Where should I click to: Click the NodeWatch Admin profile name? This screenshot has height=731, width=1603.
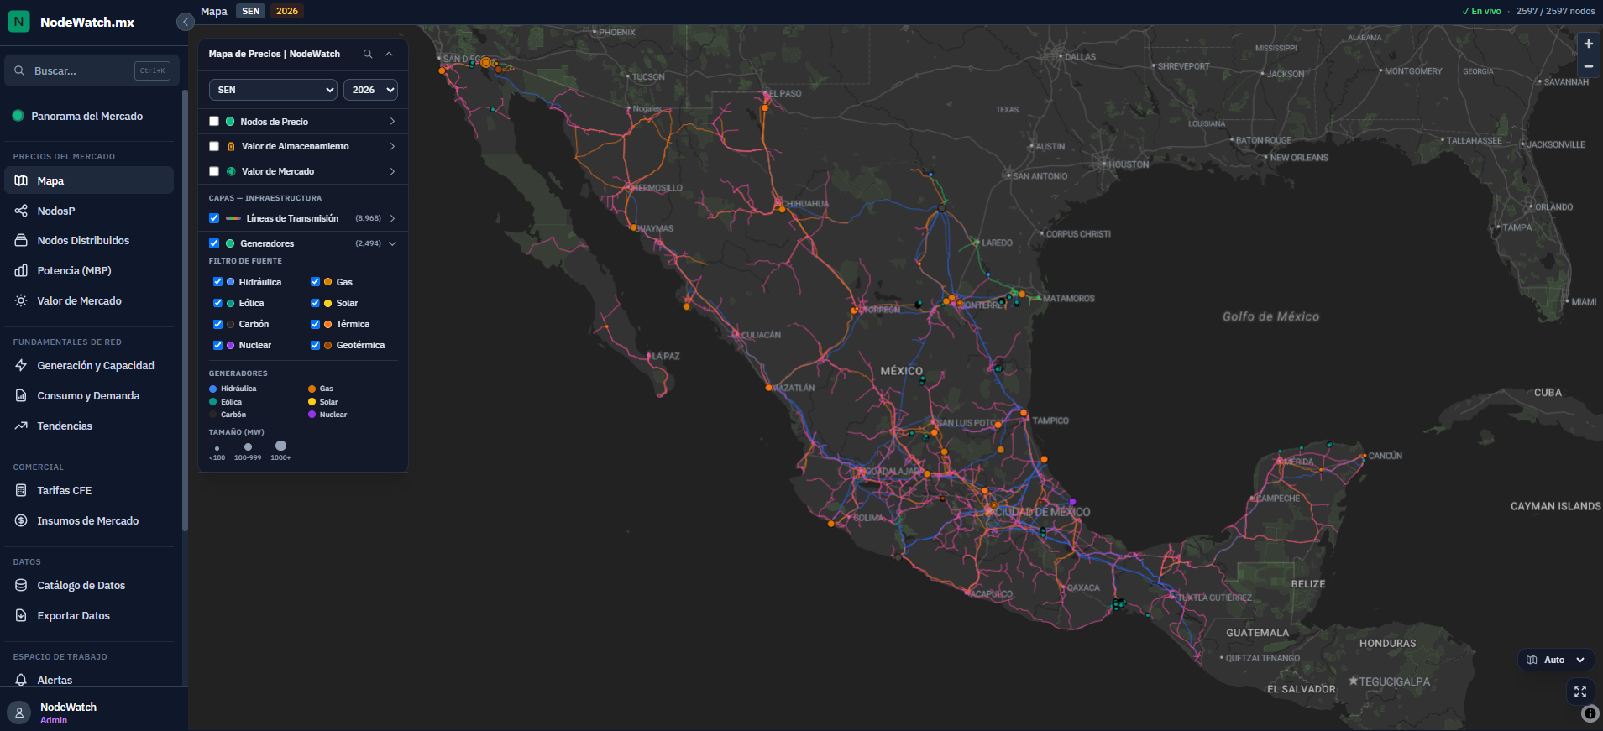pyautogui.click(x=68, y=708)
